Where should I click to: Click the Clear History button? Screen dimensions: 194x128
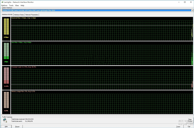coord(190,120)
